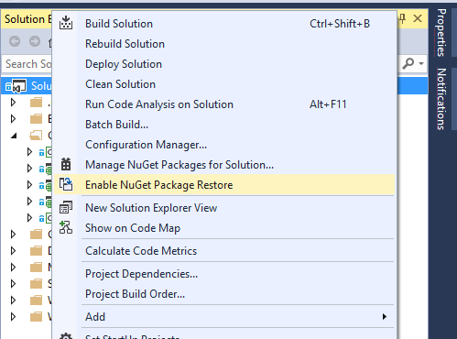This screenshot has height=339, width=457.
Task: Select Show on Code Map
Action: click(x=224, y=228)
